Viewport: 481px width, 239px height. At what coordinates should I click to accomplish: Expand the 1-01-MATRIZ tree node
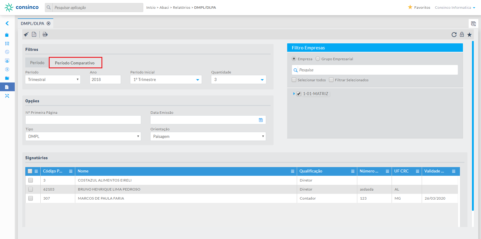pos(294,94)
